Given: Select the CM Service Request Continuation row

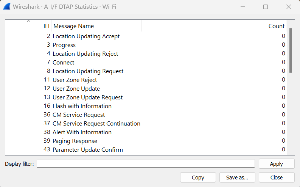Looking at the screenshot, I should pyautogui.click(x=96, y=124).
